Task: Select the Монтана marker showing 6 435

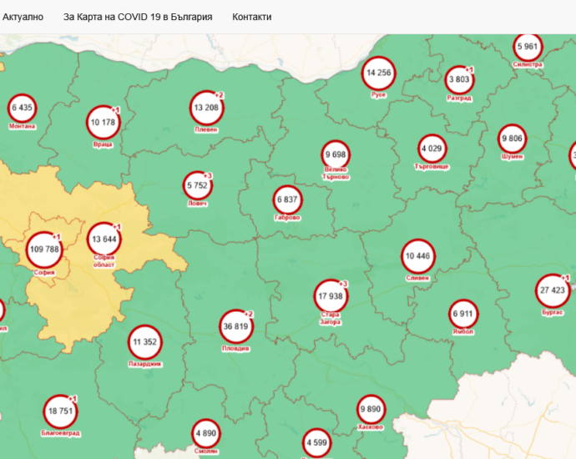Action: [x=22, y=108]
